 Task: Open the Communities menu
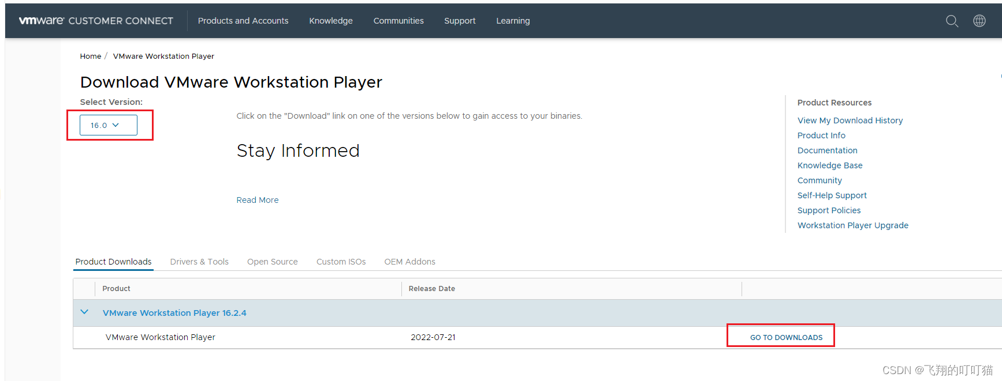398,21
